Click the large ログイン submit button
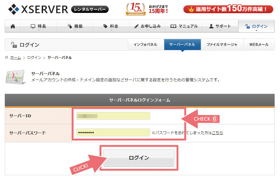280x185 pixels. pos(139,158)
